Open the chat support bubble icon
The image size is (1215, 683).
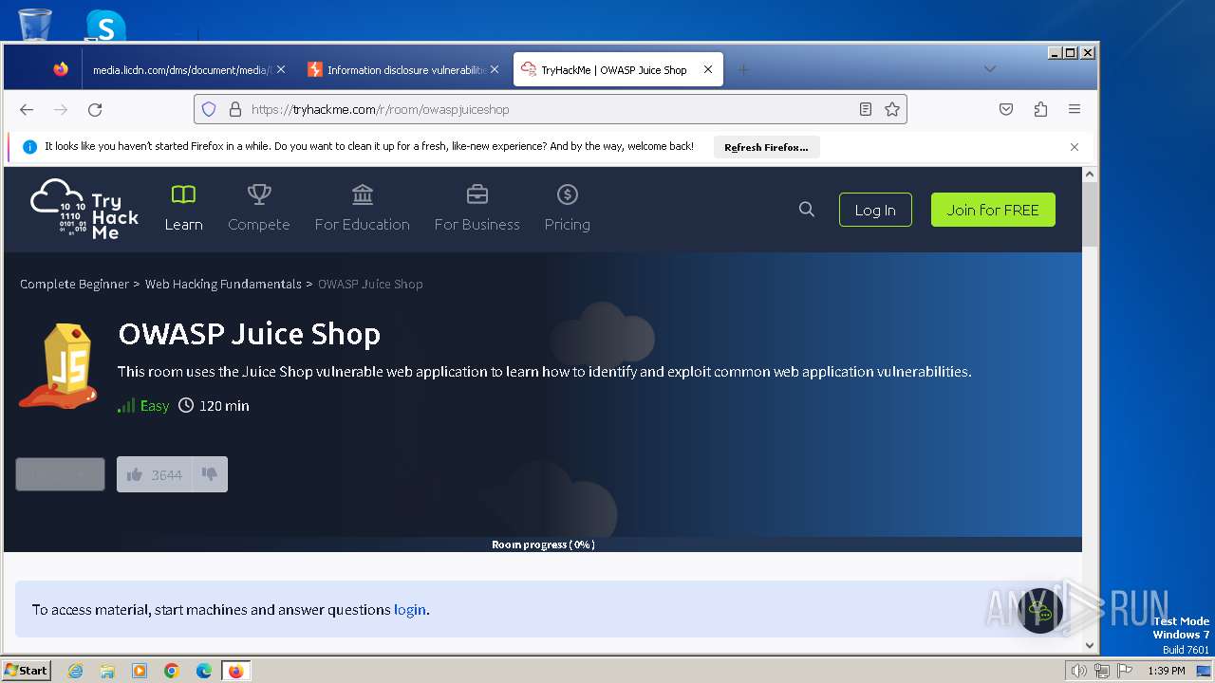[1040, 612]
